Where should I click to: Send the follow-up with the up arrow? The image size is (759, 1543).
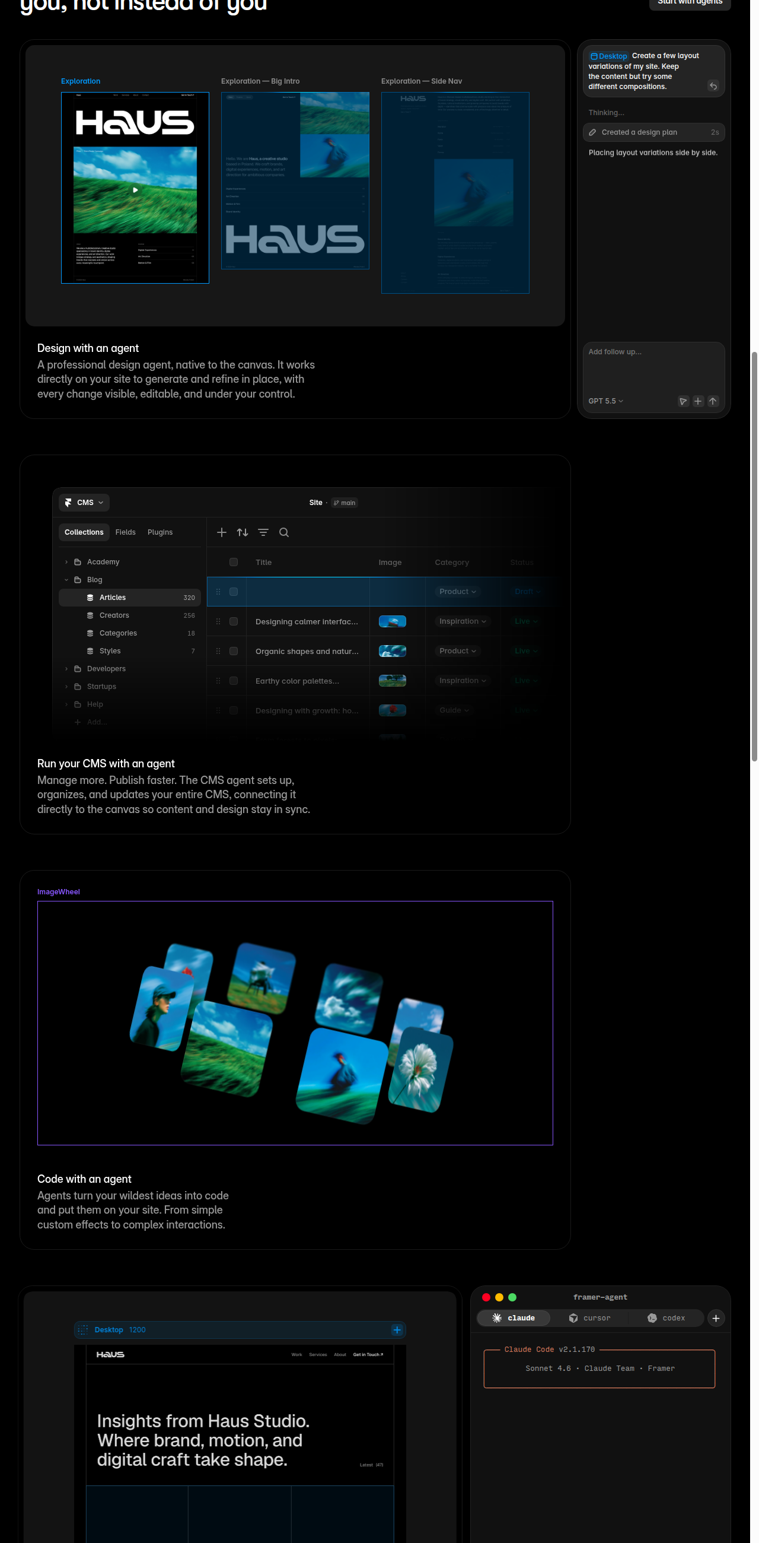point(713,401)
